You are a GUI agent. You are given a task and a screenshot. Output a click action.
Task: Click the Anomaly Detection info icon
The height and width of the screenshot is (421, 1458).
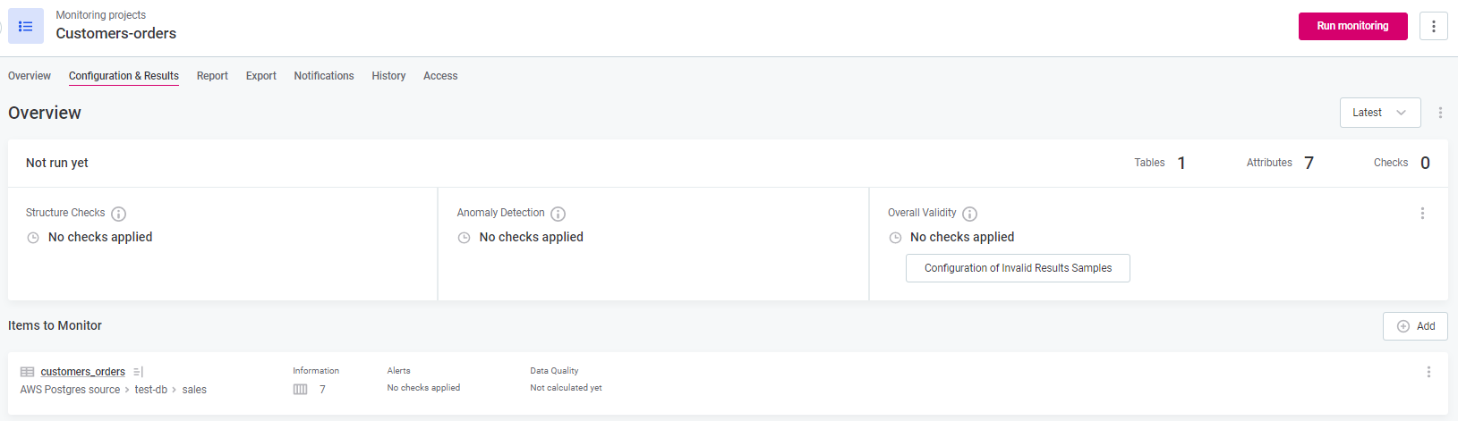(558, 214)
